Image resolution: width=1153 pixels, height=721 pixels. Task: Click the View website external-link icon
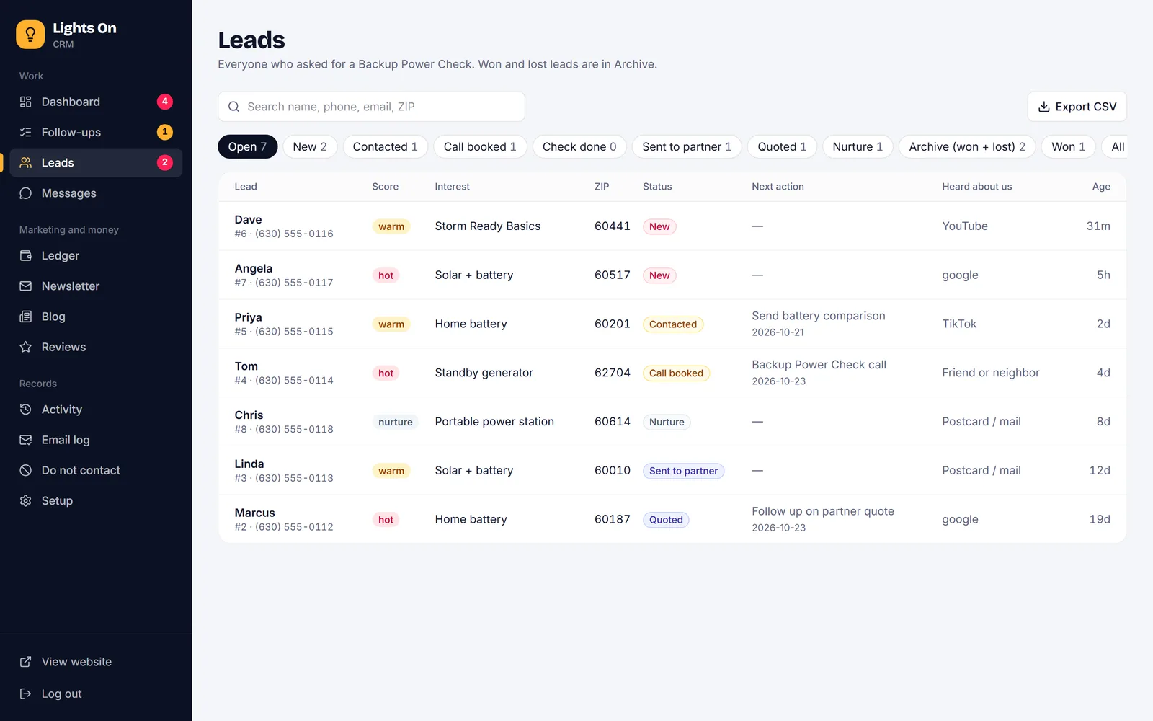click(26, 662)
